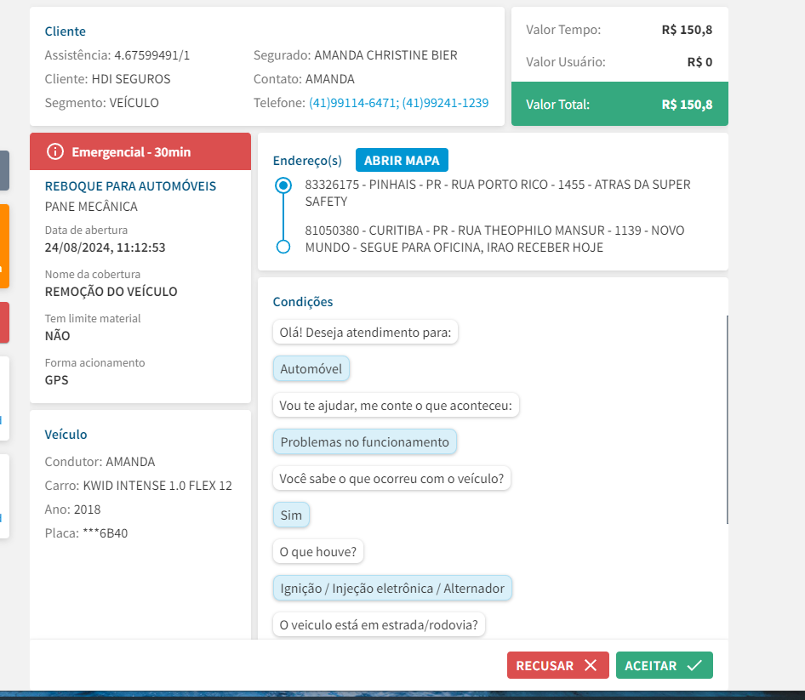Click the Pinhais Rua Porto Rico address
Screen dimensions: 805x700
(498, 193)
